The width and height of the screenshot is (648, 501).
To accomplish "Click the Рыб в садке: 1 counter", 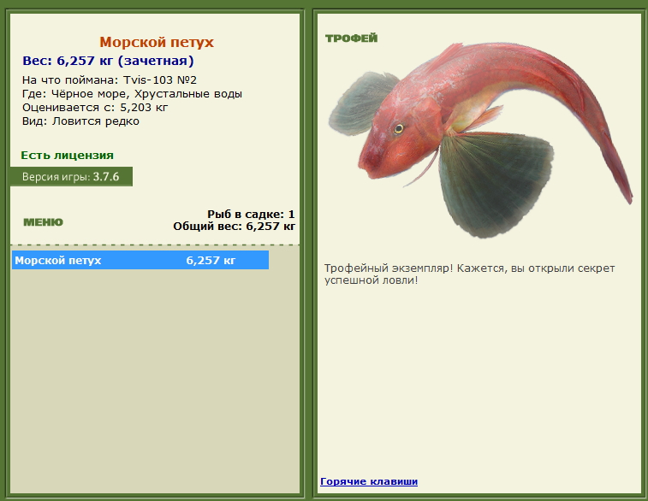I will coord(251,215).
